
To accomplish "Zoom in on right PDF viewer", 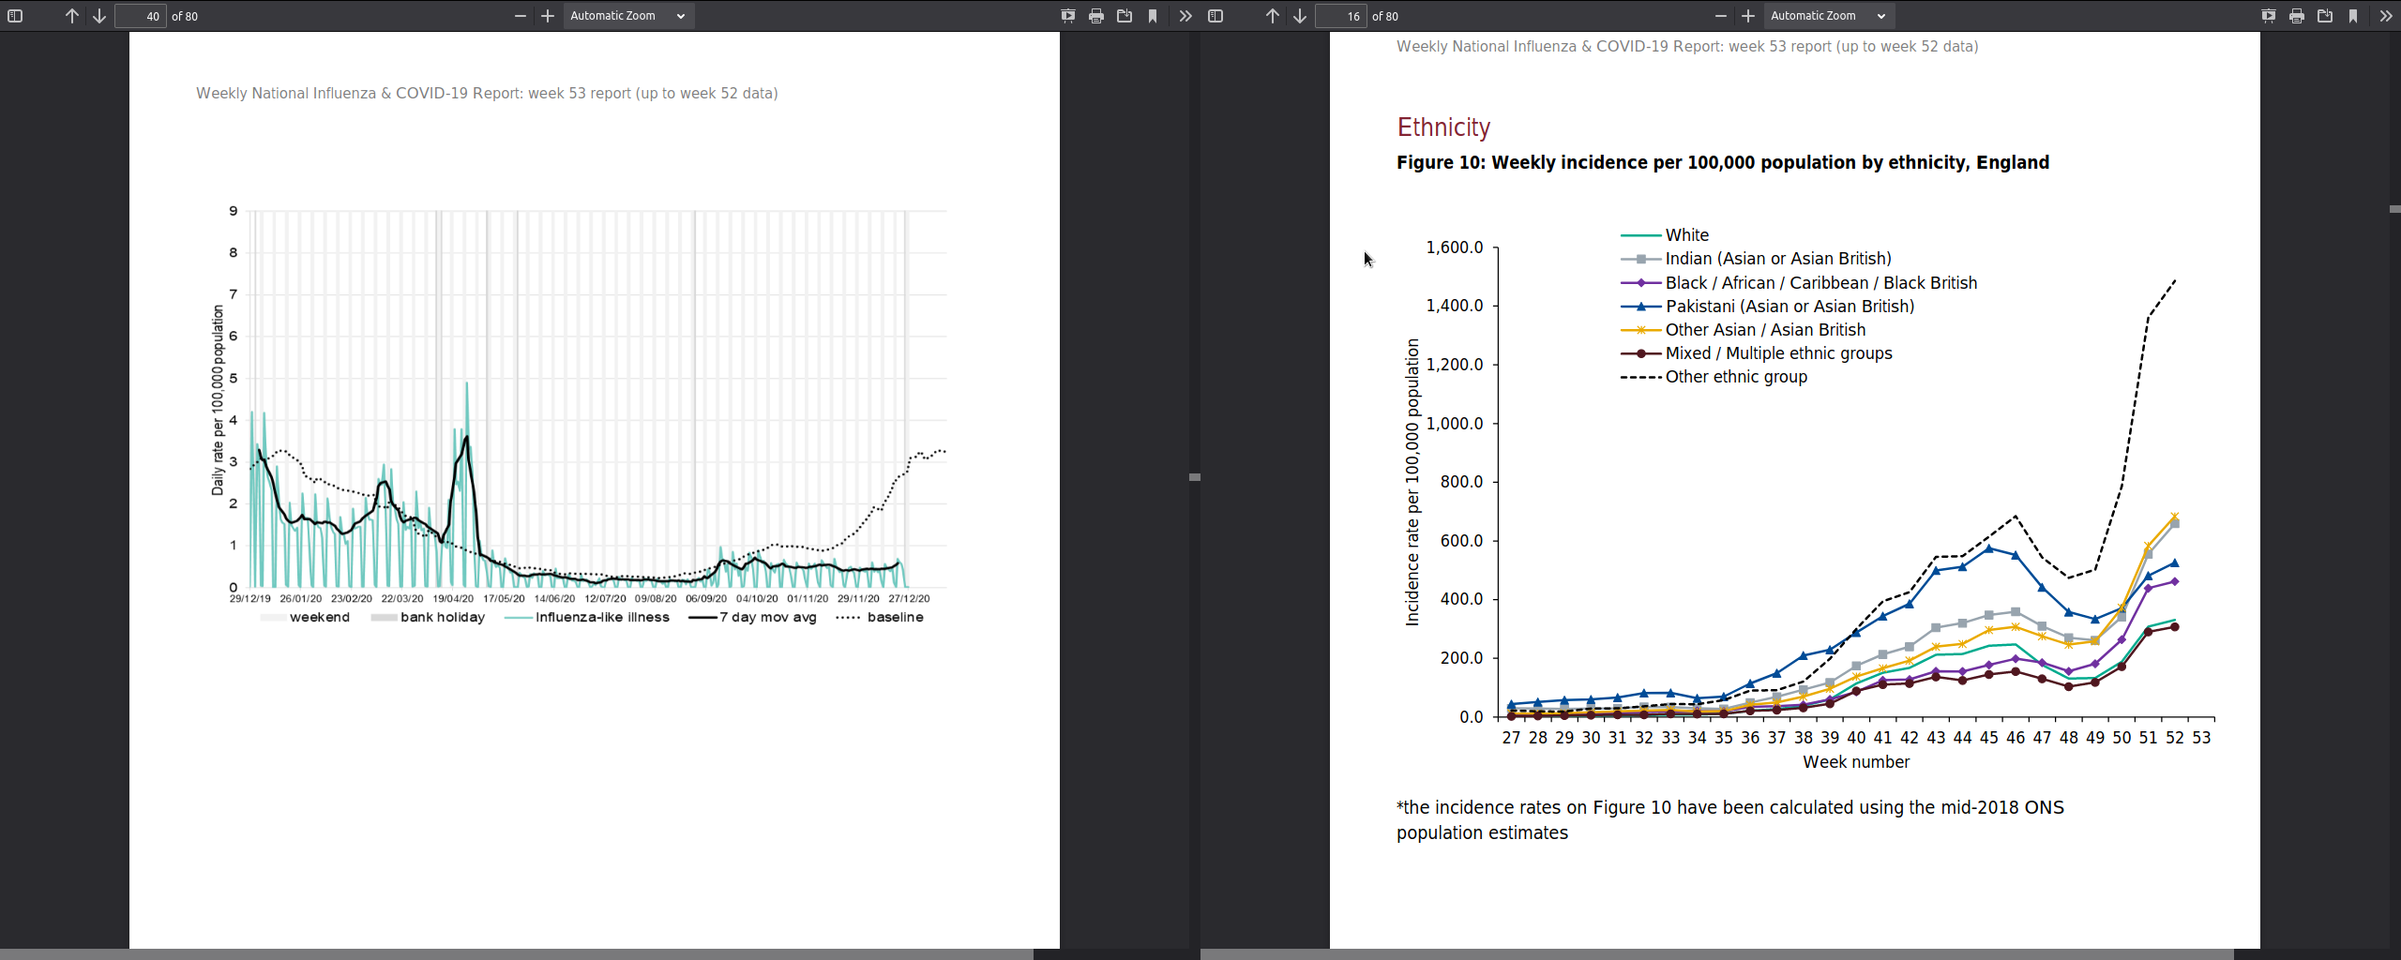I will [x=1748, y=16].
